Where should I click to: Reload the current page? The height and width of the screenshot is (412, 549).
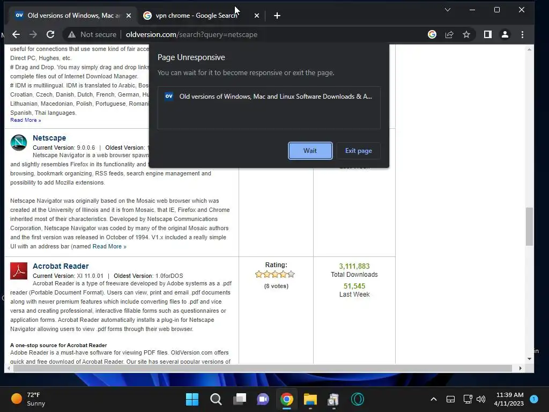click(50, 34)
